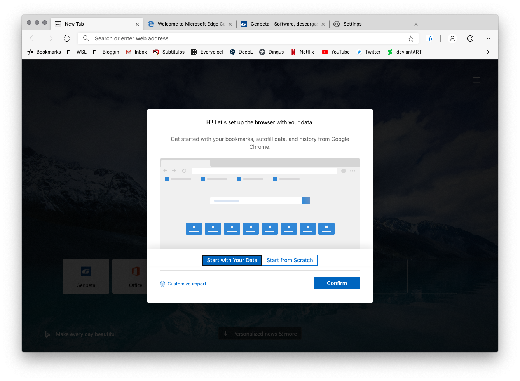
Task: Click the search or enter web address field
Action: click(248, 38)
